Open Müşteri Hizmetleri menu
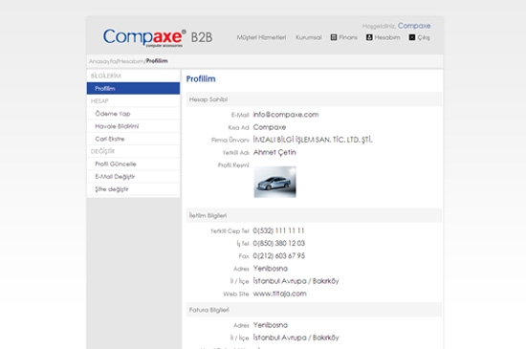 [261, 37]
